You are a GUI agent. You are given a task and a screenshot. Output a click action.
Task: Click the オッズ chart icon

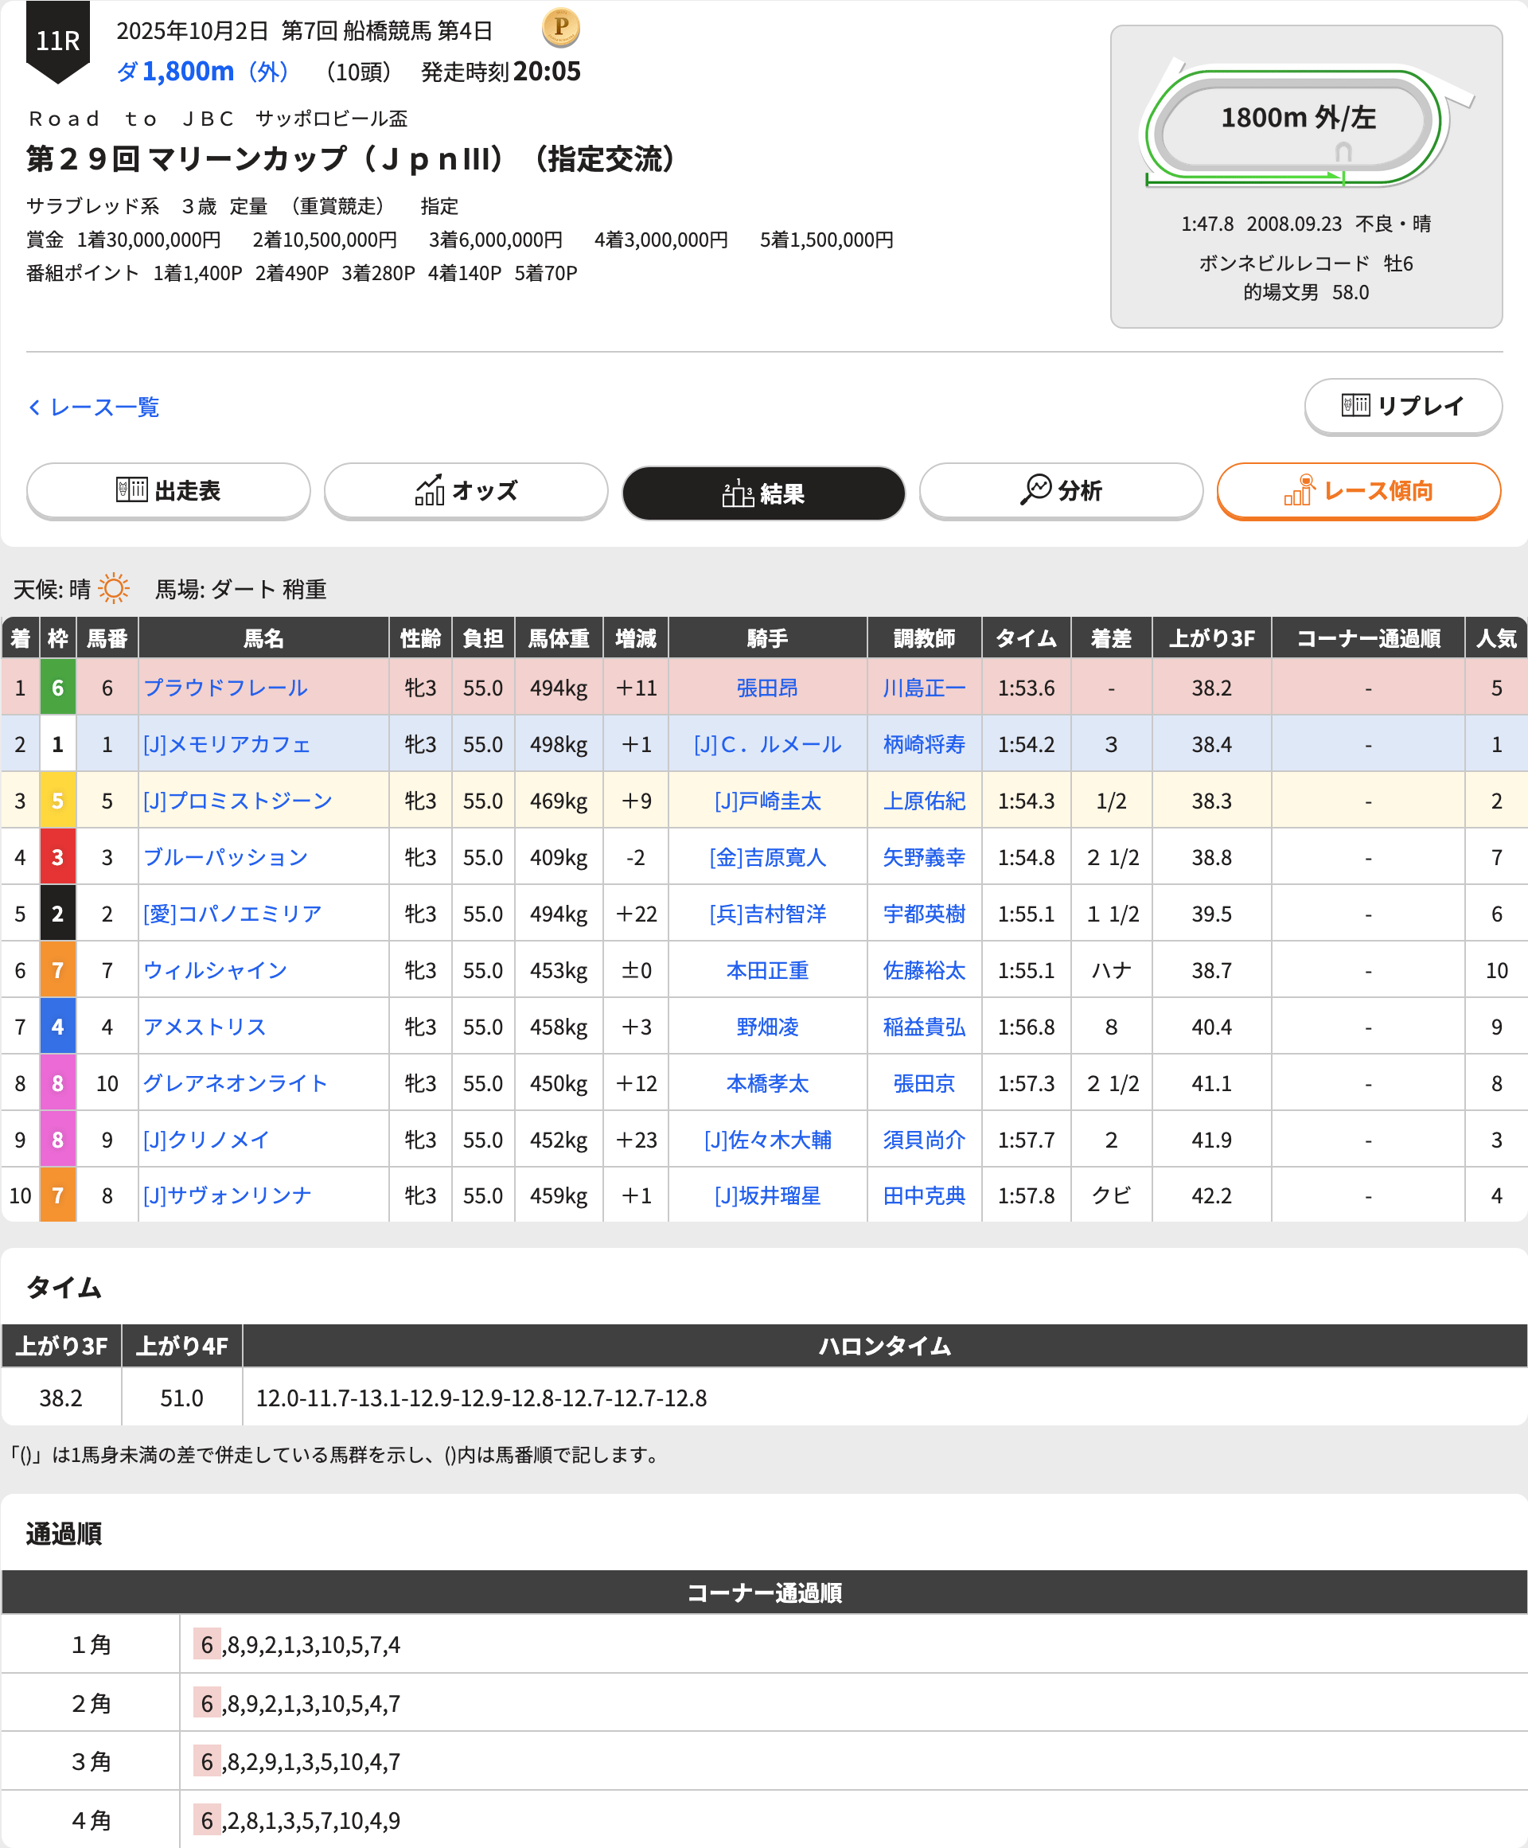pyautogui.click(x=430, y=490)
